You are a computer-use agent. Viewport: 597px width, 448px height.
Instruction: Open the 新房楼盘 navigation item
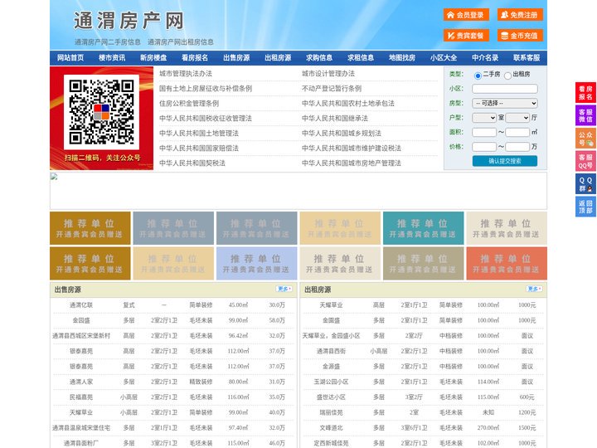153,58
